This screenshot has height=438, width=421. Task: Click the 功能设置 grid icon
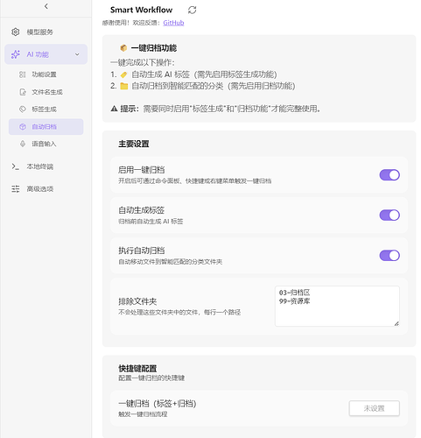23,74
